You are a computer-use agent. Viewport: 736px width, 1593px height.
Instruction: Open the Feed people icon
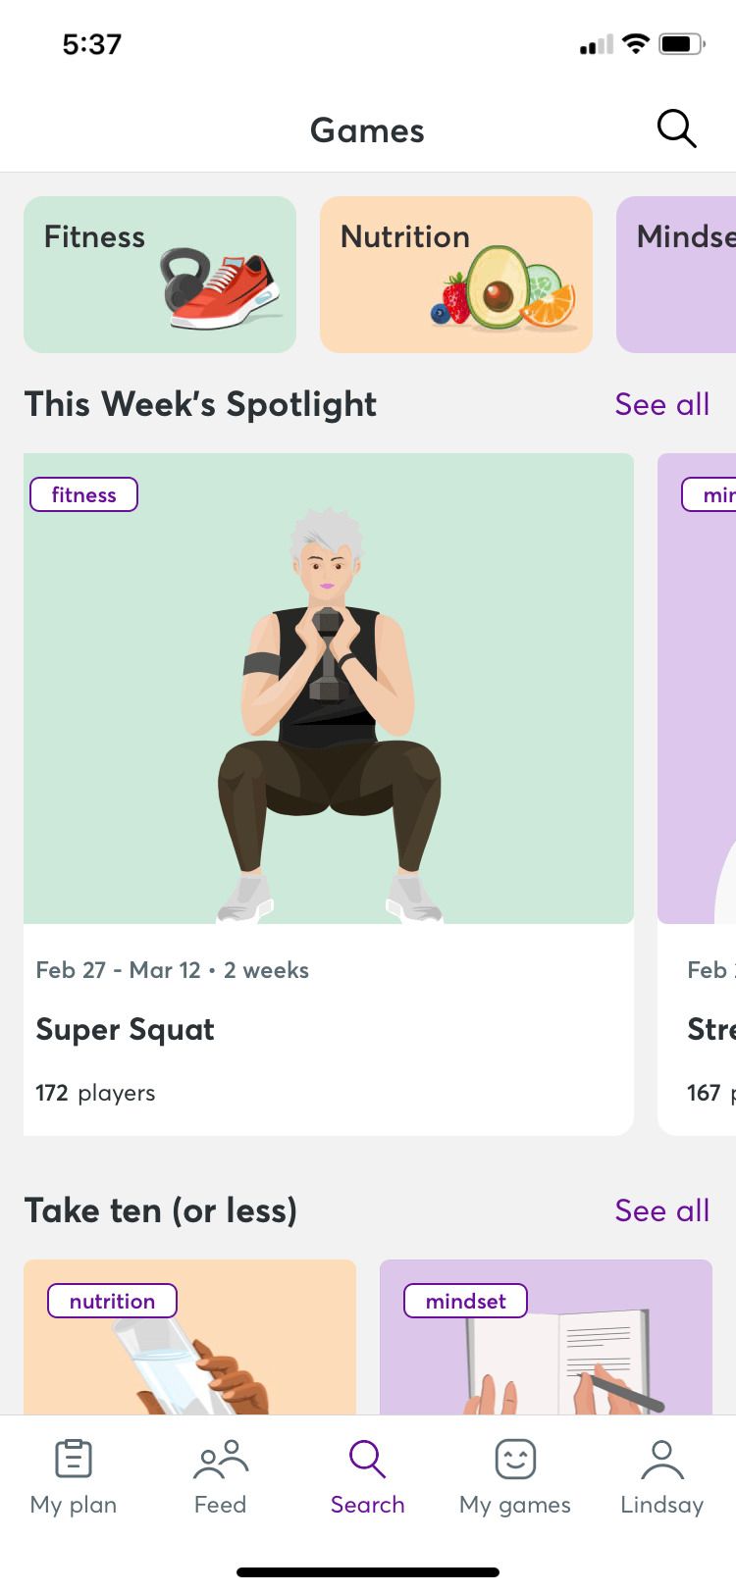221,1459
